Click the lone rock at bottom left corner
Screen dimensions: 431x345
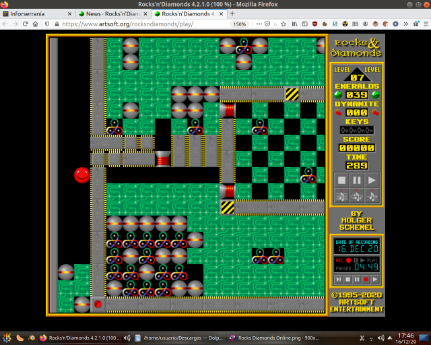click(x=82, y=304)
